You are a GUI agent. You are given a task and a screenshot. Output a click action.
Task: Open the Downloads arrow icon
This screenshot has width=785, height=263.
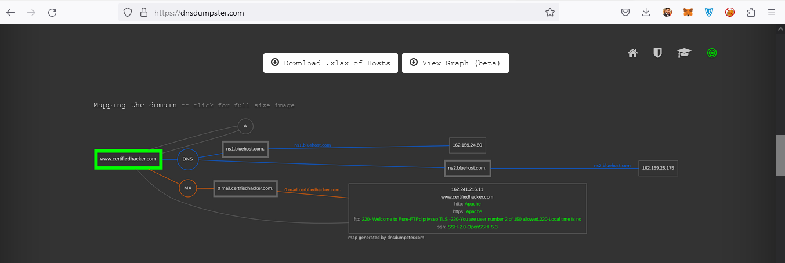(646, 12)
